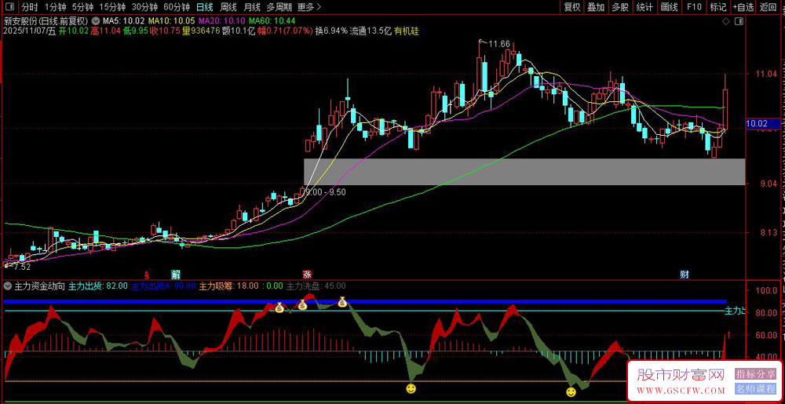Click the blue 10.02 price tag on axis
The image size is (785, 404).
tap(764, 123)
